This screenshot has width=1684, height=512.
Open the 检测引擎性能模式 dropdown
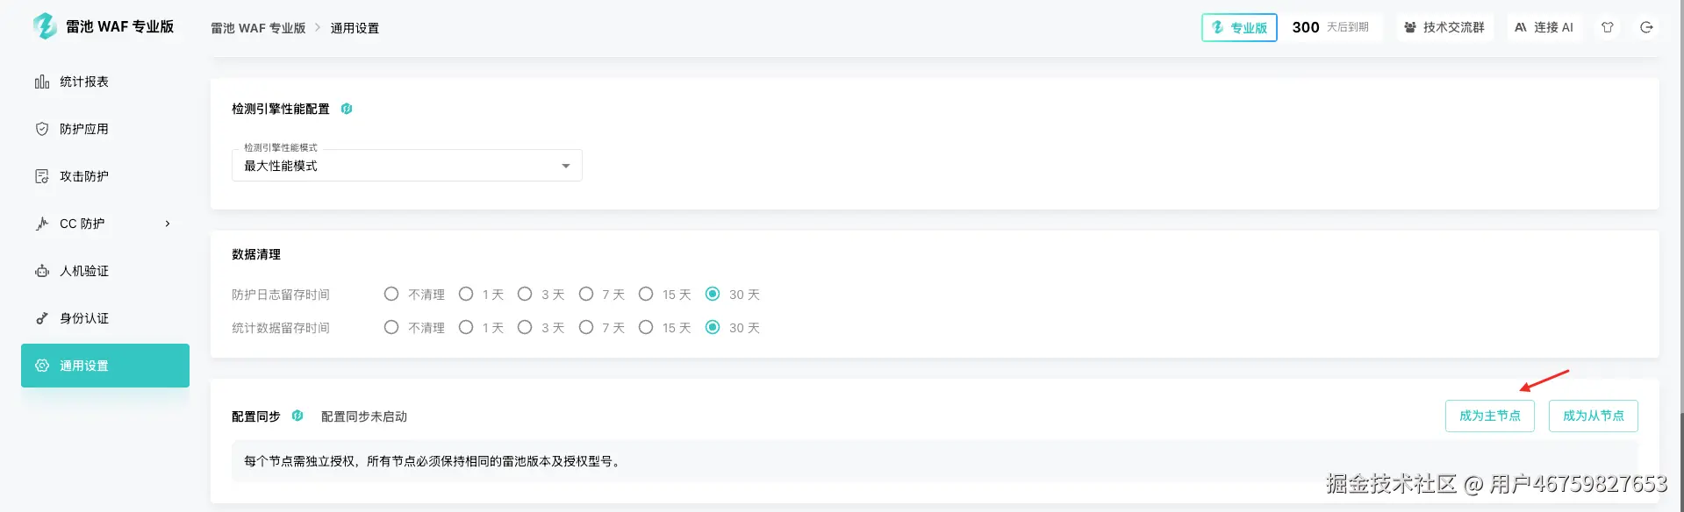click(x=406, y=166)
